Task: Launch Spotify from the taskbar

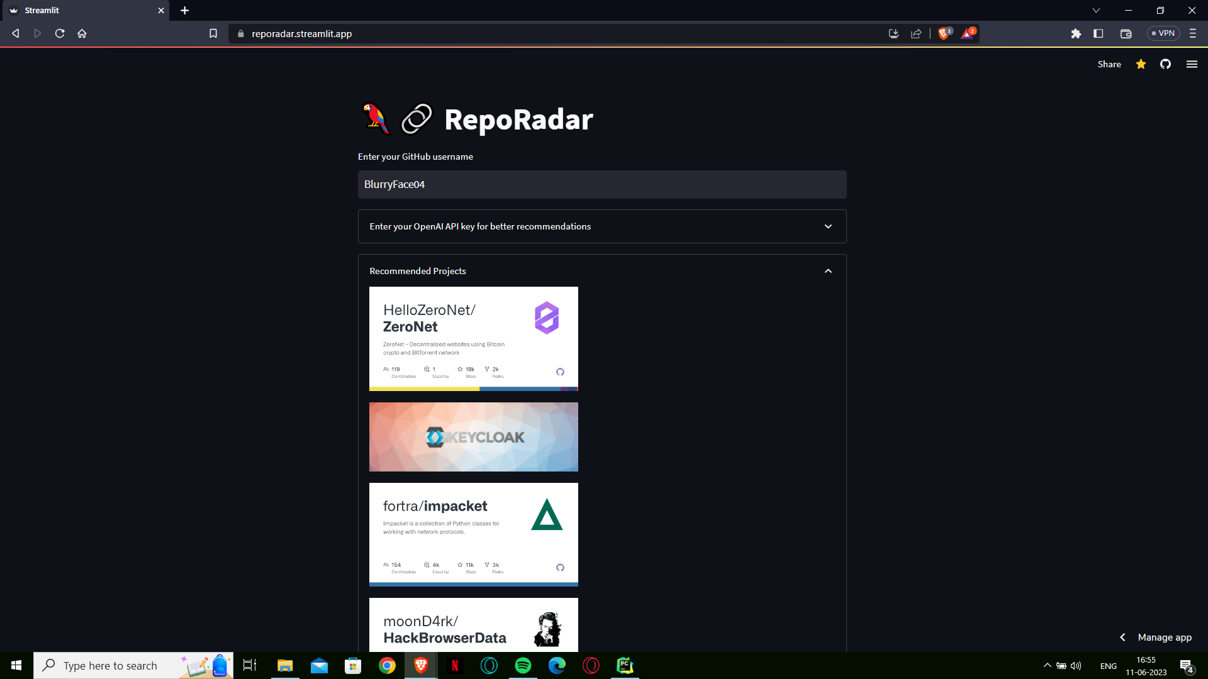Action: coord(523,665)
